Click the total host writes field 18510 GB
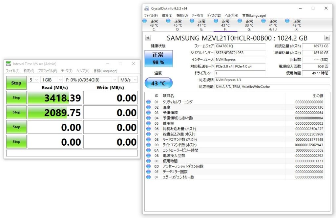336x218 pixels. 316,53
